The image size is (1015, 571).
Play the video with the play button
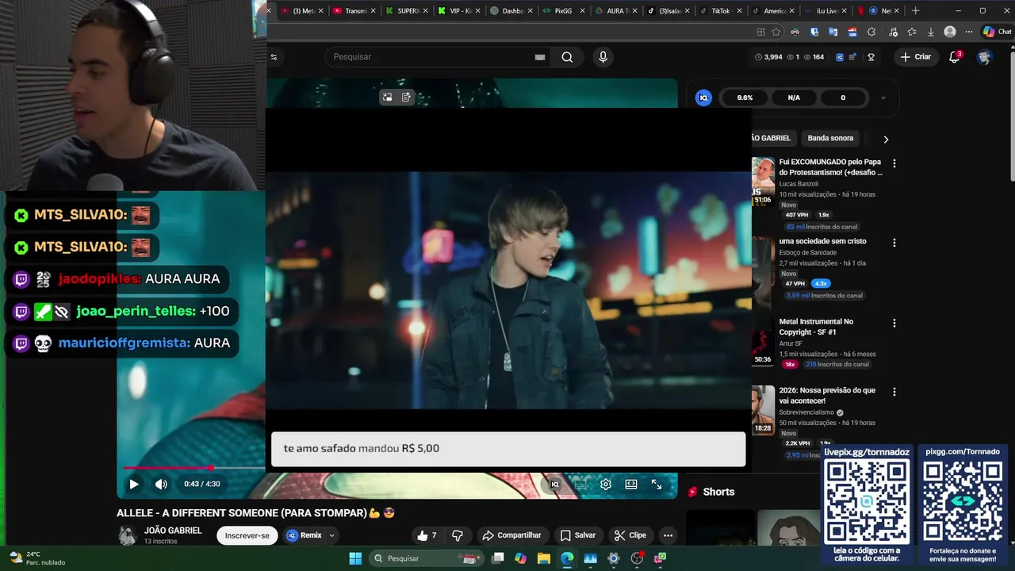133,484
